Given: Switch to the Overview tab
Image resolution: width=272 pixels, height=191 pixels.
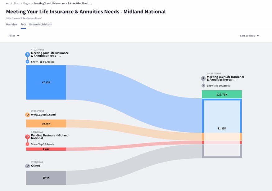Looking at the screenshot, I should [x=11, y=24].
